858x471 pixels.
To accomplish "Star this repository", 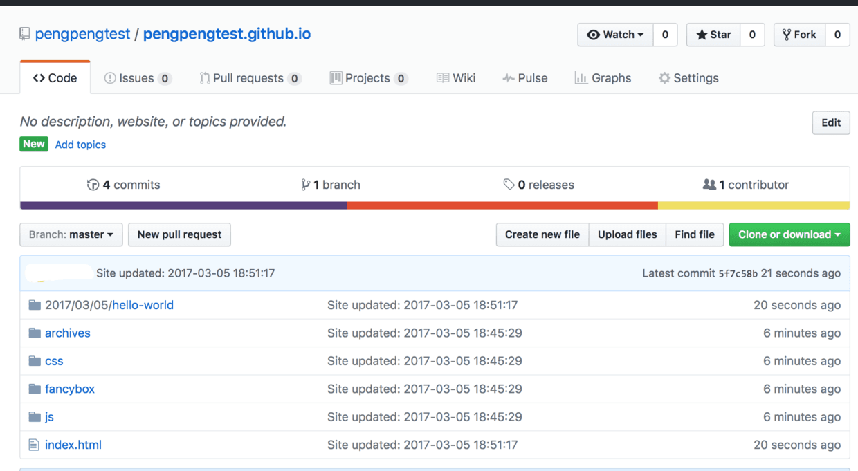I will (713, 35).
